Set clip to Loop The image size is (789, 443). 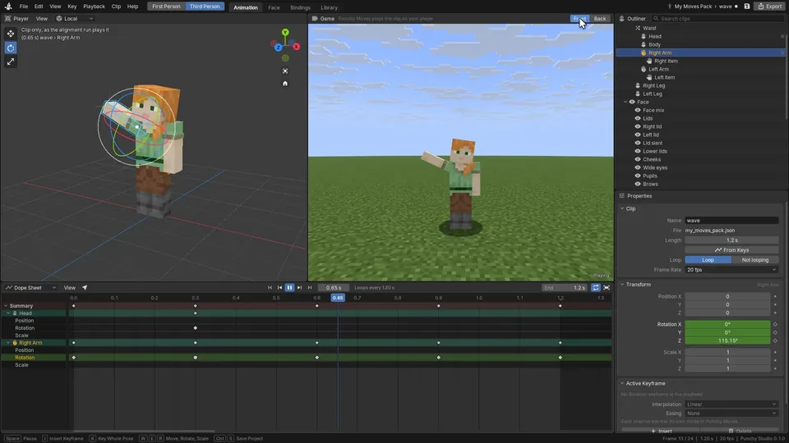coord(708,260)
